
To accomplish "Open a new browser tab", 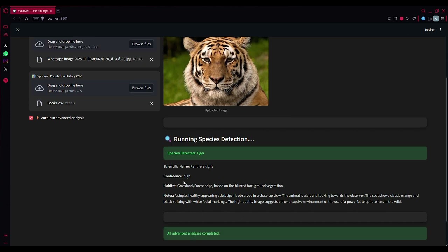I will [x=58, y=11].
